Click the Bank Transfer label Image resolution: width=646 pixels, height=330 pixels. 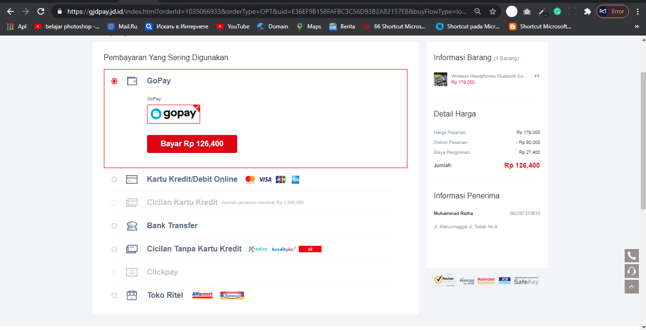[x=172, y=226]
